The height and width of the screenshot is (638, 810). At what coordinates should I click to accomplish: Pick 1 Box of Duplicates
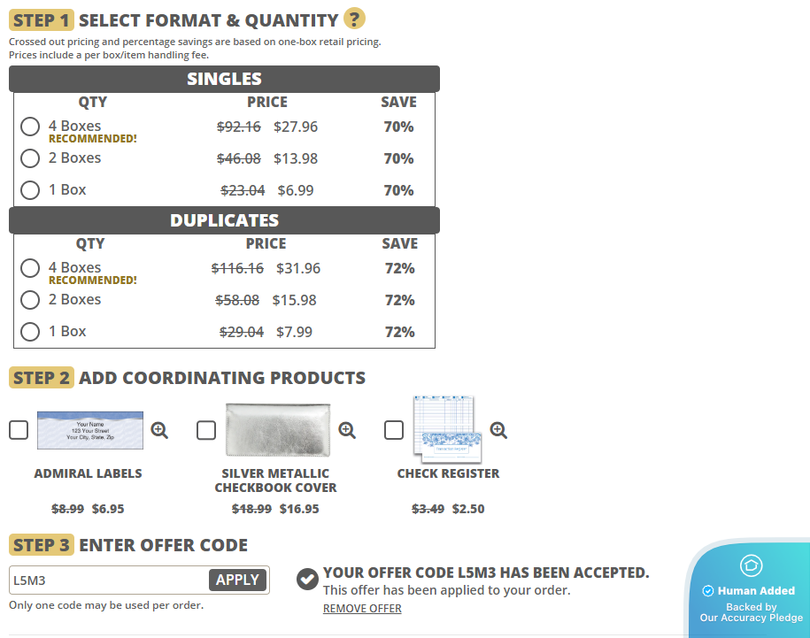click(30, 332)
